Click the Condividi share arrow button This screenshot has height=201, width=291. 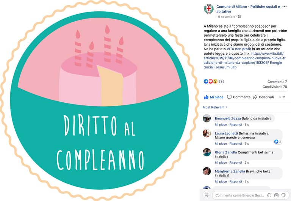point(263,97)
